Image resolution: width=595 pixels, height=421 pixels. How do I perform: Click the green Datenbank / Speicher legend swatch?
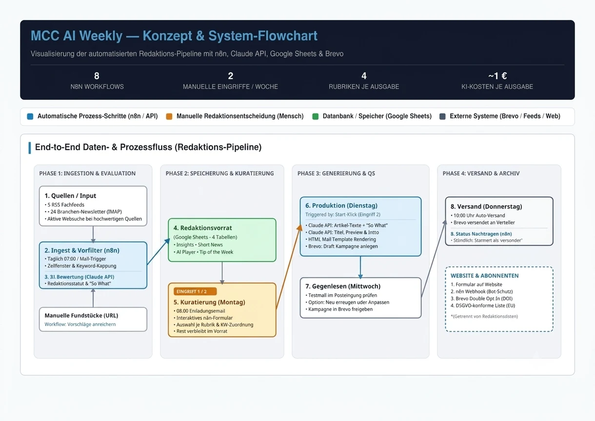click(x=315, y=116)
